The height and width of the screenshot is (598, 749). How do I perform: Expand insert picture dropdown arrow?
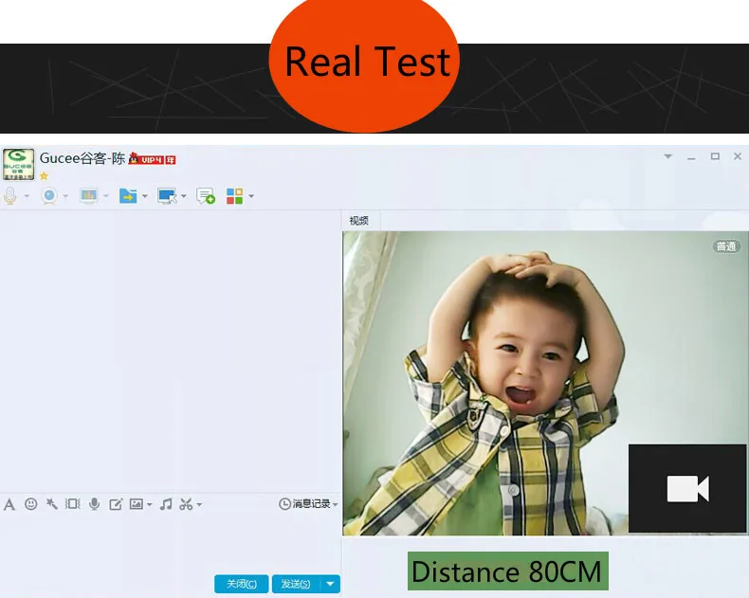point(150,504)
